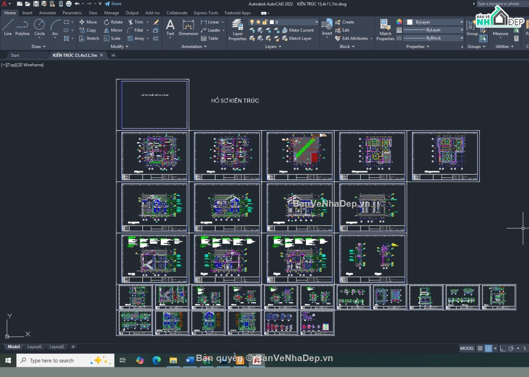Toggle polar tracking in status bar
Image resolution: width=529 pixels, height=377 pixels.
tap(511, 348)
